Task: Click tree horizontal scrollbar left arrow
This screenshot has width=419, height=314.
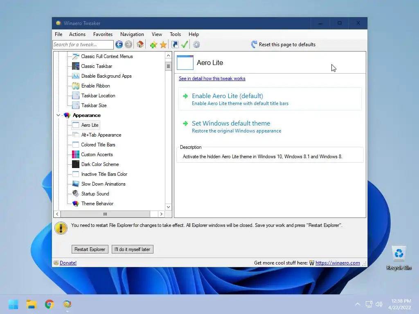Action: [57, 214]
